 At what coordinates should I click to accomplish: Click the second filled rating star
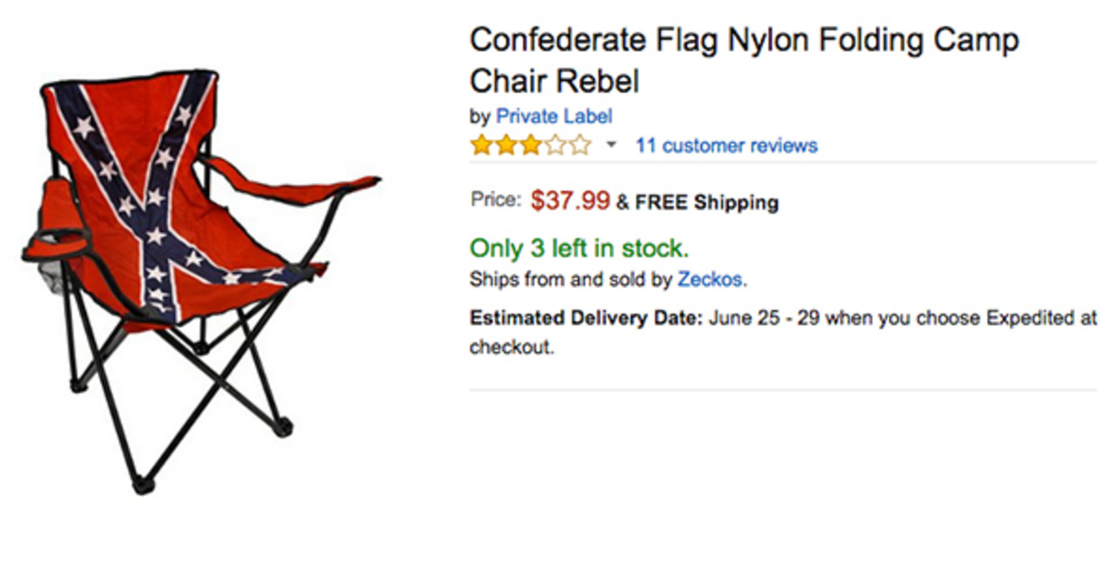click(505, 146)
